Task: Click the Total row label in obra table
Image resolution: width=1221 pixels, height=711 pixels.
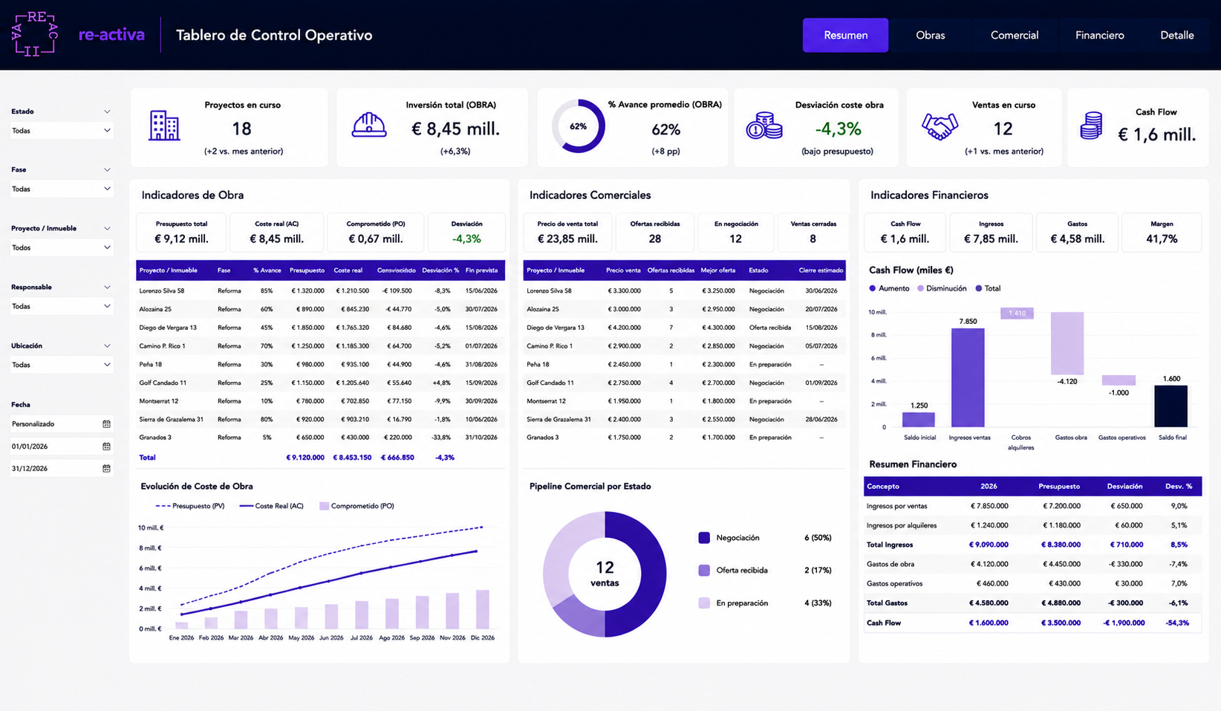Action: point(147,458)
